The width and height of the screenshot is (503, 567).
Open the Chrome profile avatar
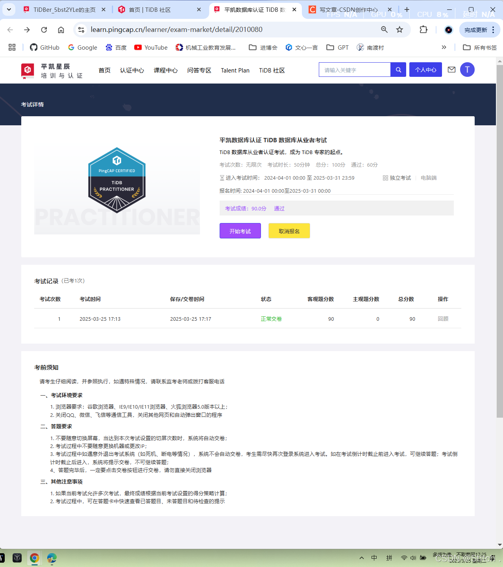[x=448, y=30]
